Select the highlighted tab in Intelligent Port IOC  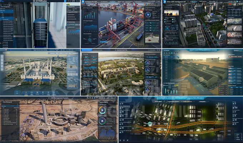click(x=113, y=2)
